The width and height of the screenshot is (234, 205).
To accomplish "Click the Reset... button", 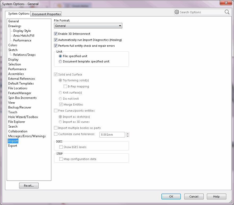I will click(x=29, y=186).
